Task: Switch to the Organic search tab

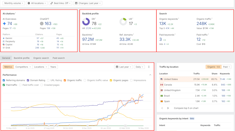Action: [x=41, y=58]
